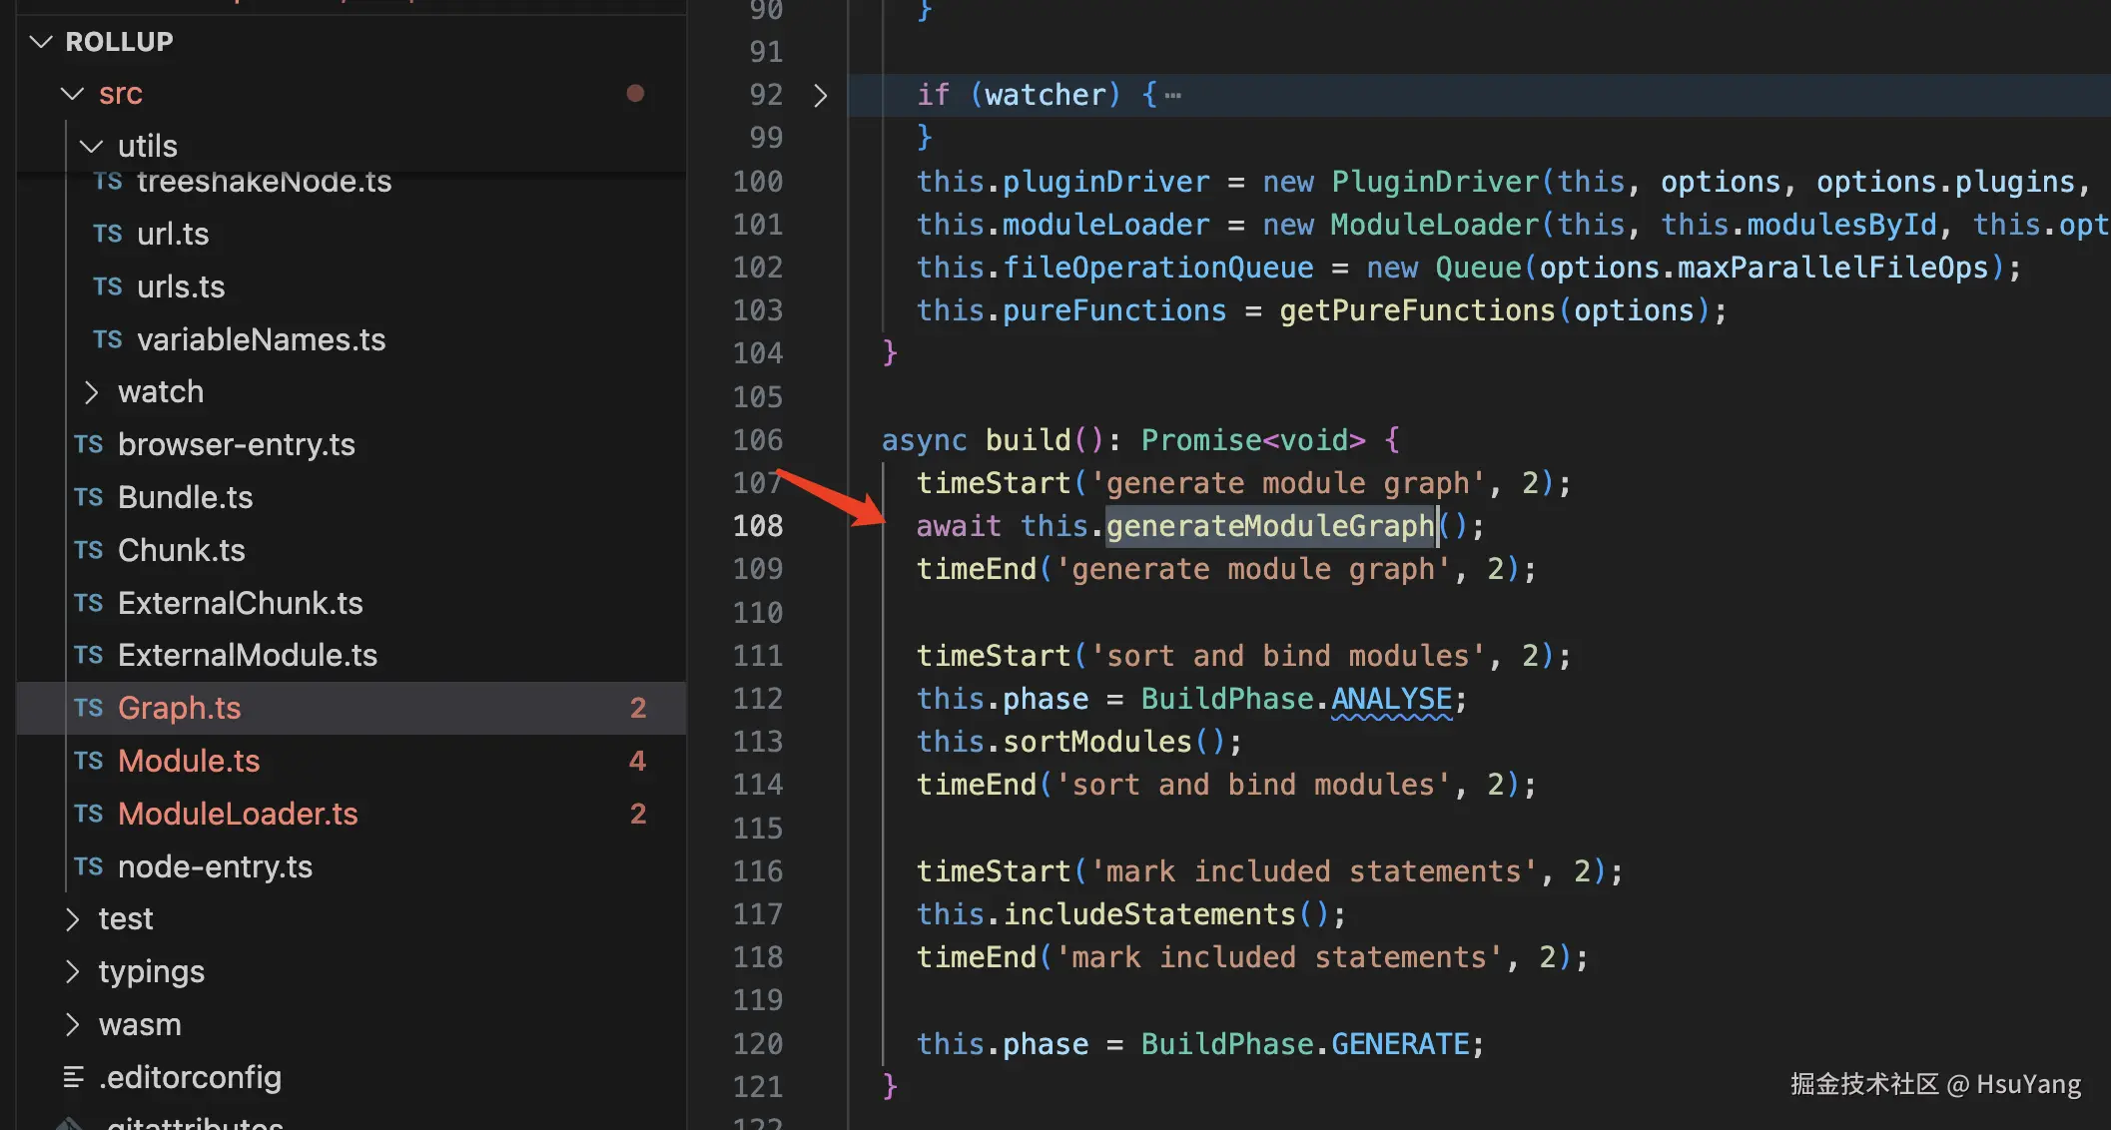Click the .editorconfig file lines icon
Screen dimensions: 2111x1130
[74, 1077]
